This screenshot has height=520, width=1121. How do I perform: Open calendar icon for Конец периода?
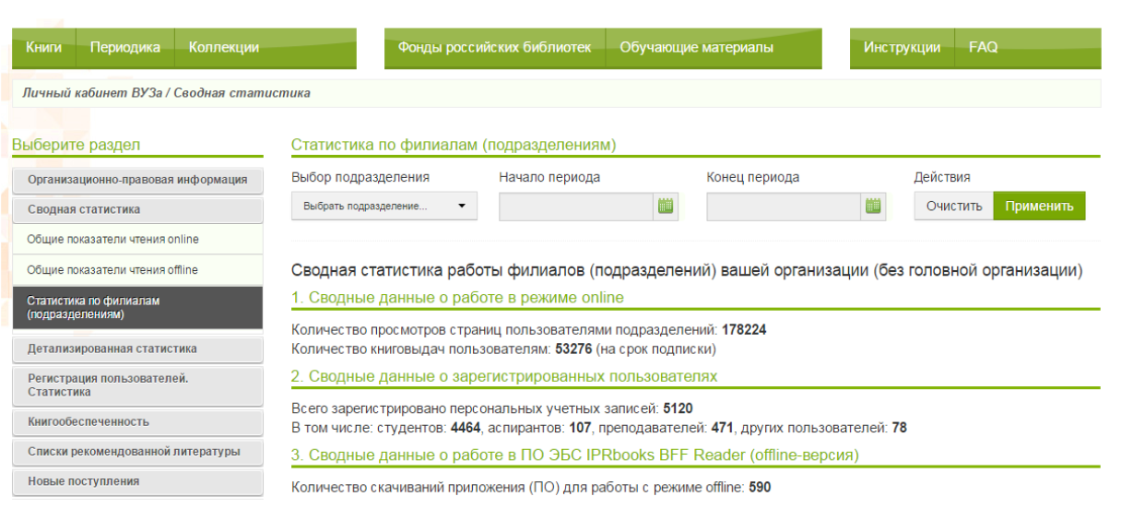pos(873,207)
